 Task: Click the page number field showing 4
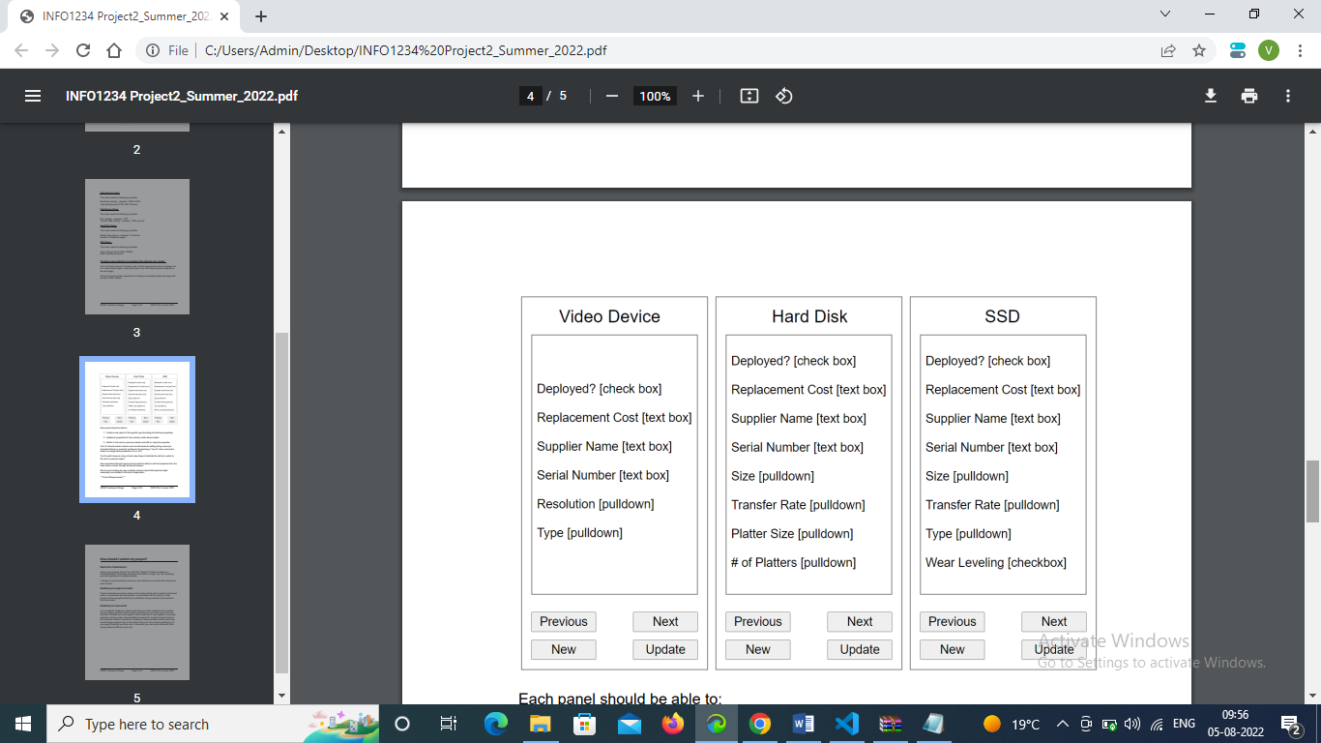pos(530,96)
